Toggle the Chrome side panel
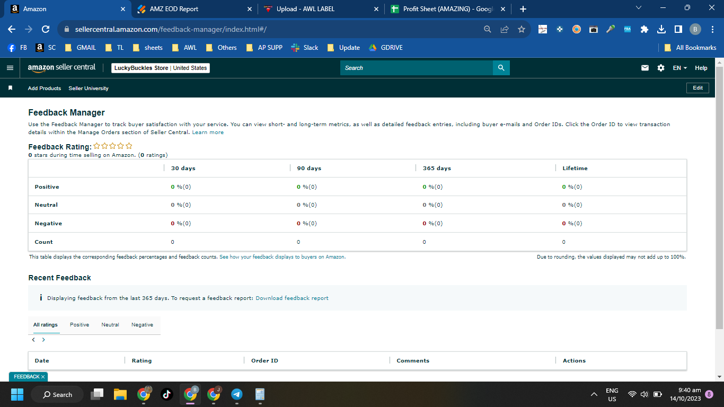724x407 pixels. 678,29
